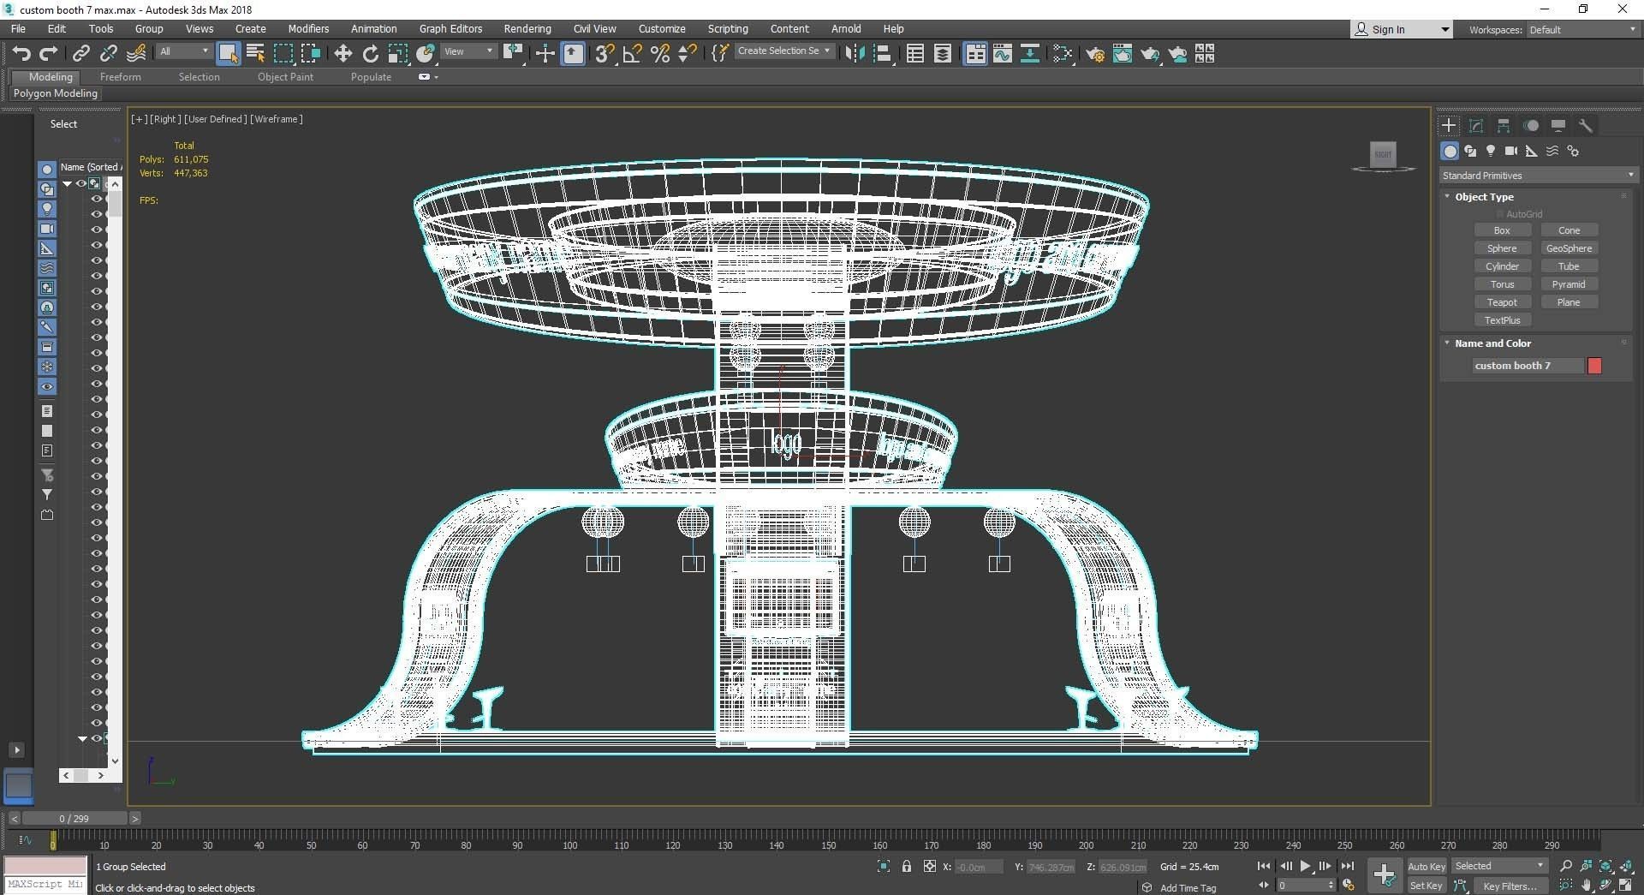This screenshot has width=1644, height=895.
Task: Click the Render Production teapot icon
Action: tap(1150, 54)
